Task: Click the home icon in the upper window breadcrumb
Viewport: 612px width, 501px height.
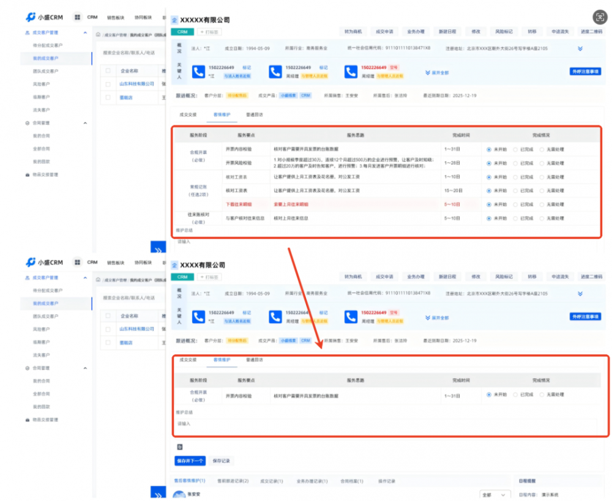Action: 99,35
